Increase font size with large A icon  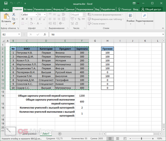point(40,19)
